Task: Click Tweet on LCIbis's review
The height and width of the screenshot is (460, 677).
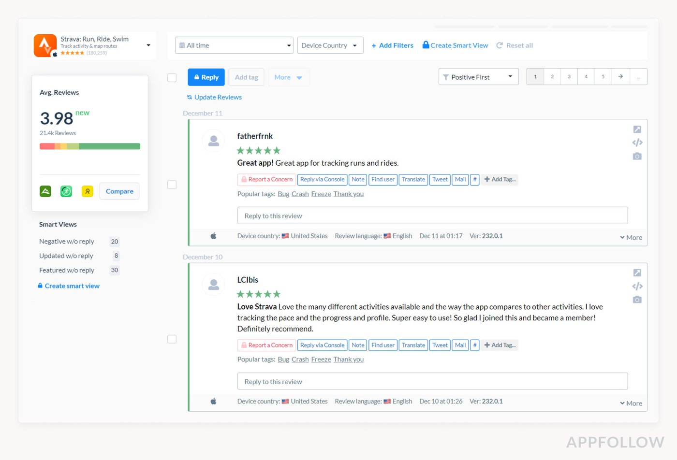Action: tap(440, 345)
